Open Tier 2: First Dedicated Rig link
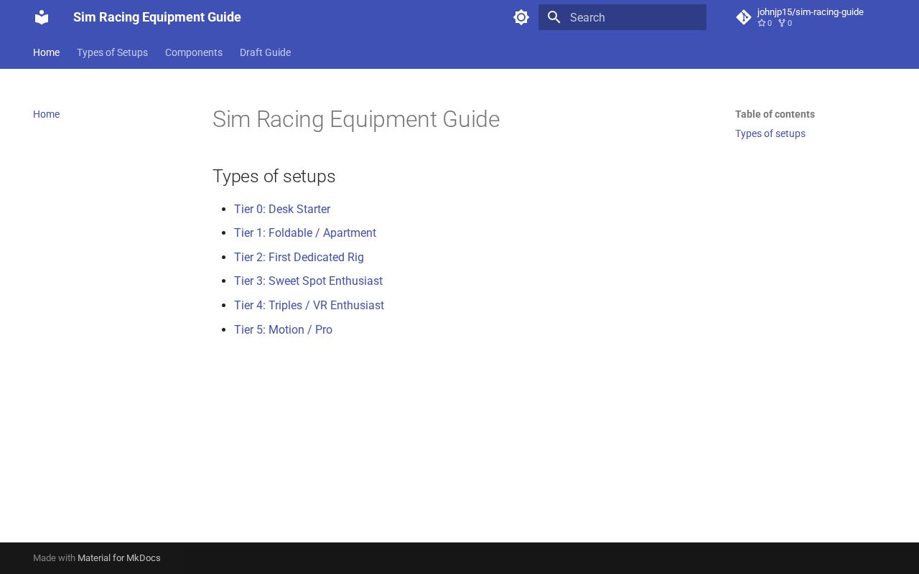919x574 pixels. 299,257
